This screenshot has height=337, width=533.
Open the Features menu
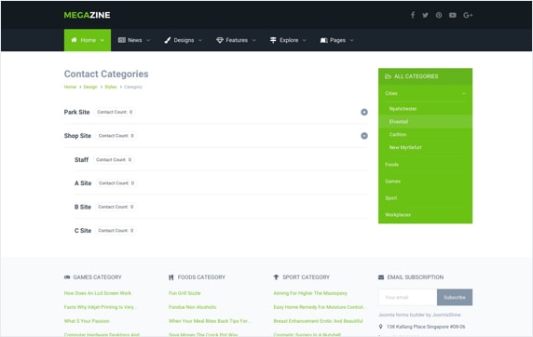237,40
